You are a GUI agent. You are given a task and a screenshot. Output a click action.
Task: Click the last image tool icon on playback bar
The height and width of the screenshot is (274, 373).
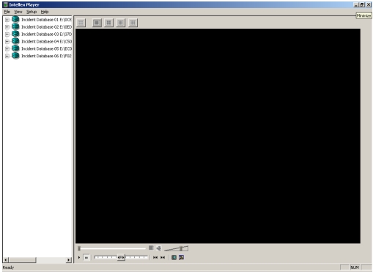point(181,257)
